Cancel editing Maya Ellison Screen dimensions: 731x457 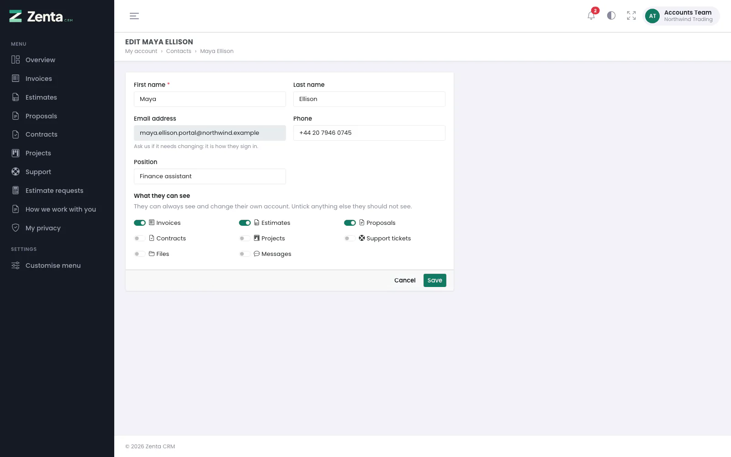(x=405, y=280)
